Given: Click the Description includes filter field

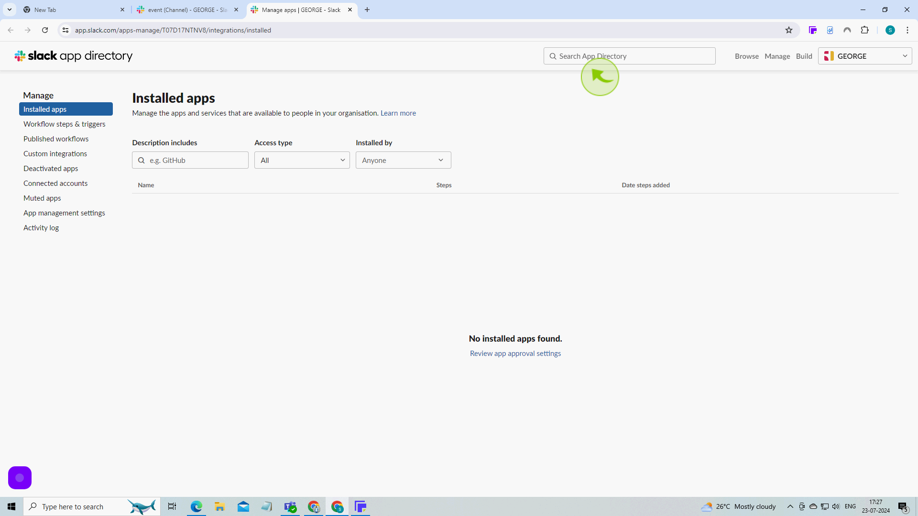Looking at the screenshot, I should tap(190, 160).
